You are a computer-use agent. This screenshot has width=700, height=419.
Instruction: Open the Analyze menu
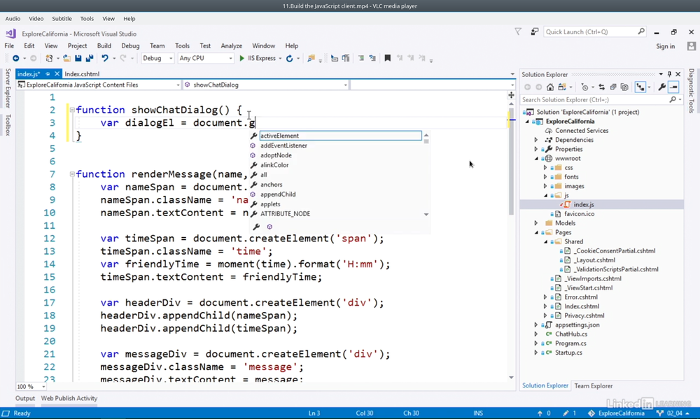[x=231, y=46]
